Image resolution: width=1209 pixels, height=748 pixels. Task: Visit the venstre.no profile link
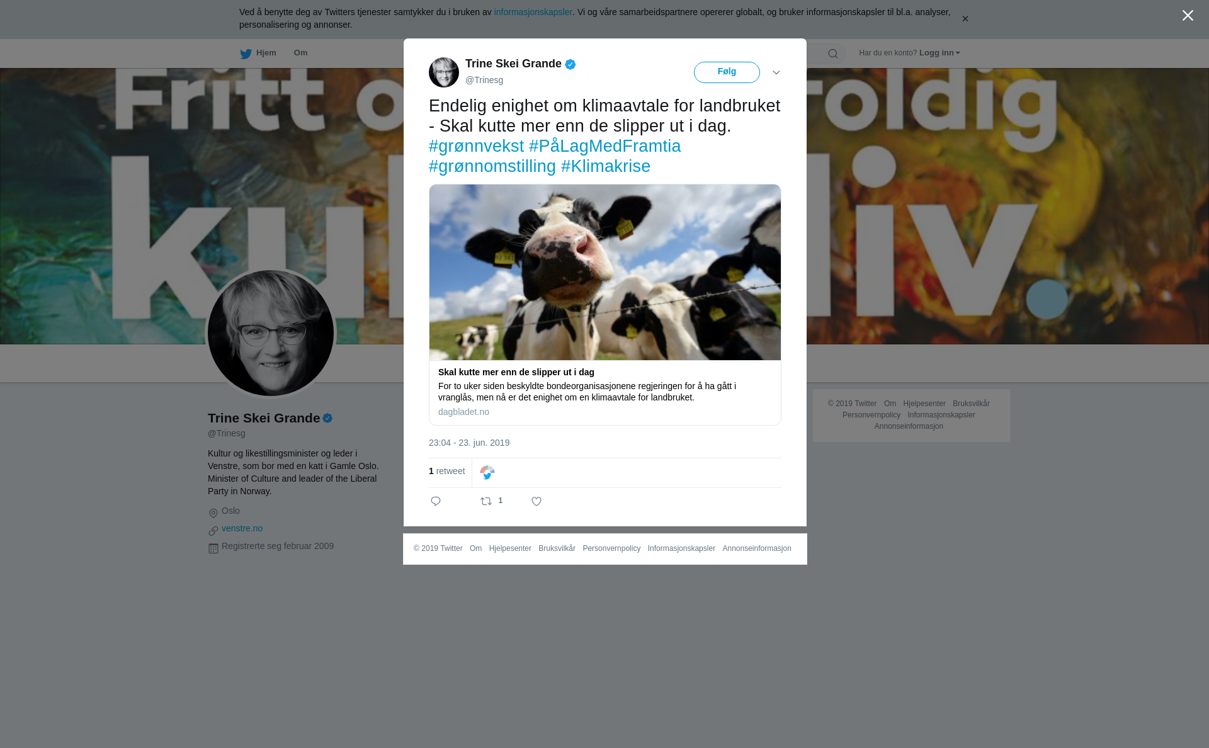(242, 528)
